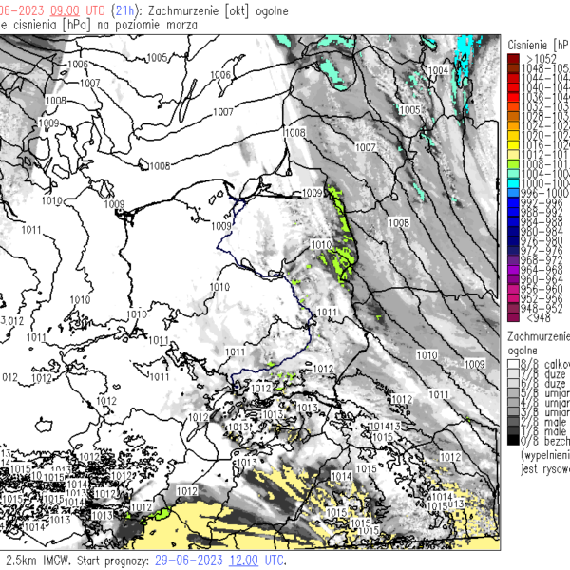Click the '1/8 male' cloud legend entry
The height and width of the screenshot is (570, 570).
click(543, 431)
